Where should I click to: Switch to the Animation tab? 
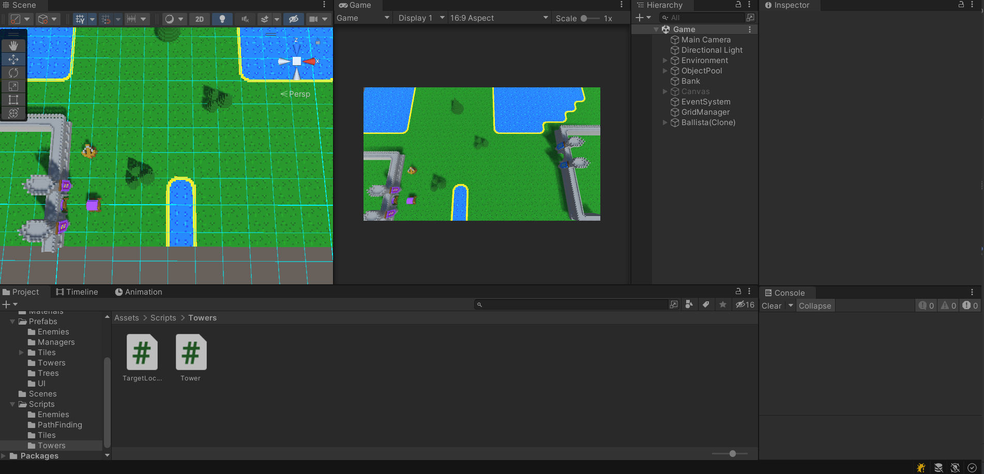[x=139, y=292]
